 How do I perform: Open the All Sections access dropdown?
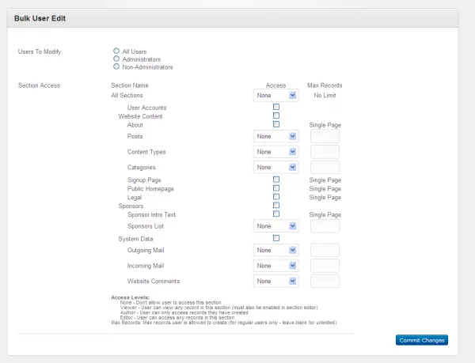point(275,95)
